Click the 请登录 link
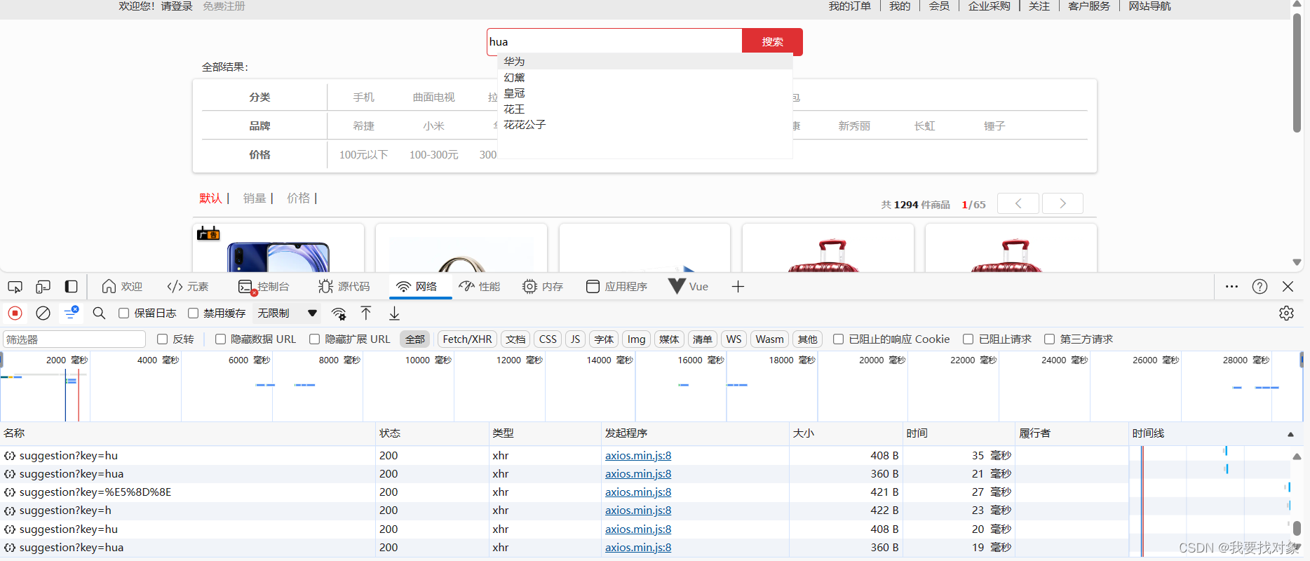The image size is (1310, 561). click(177, 6)
